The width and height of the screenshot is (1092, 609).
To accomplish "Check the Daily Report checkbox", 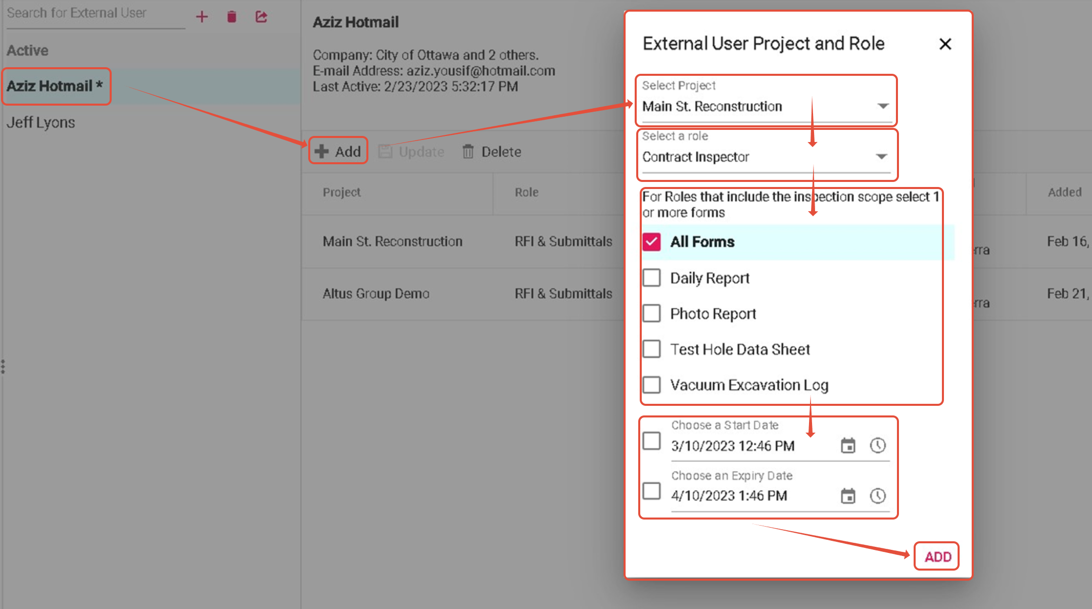I will click(651, 278).
